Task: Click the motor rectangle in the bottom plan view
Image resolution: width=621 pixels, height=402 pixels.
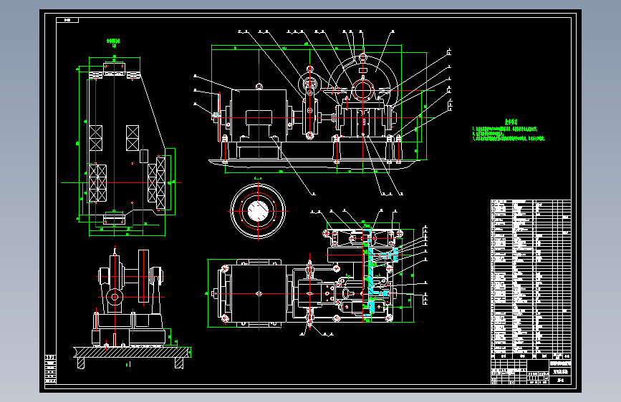Action: pyautogui.click(x=259, y=293)
